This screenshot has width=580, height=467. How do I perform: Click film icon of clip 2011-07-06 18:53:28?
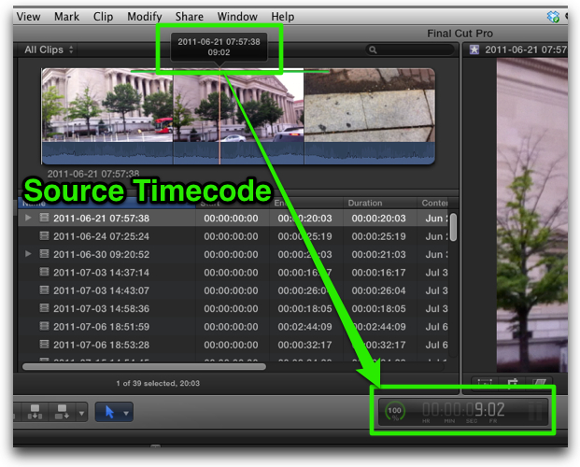click(x=44, y=345)
